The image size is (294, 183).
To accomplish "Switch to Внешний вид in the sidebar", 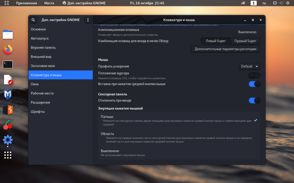I will (x=61, y=57).
